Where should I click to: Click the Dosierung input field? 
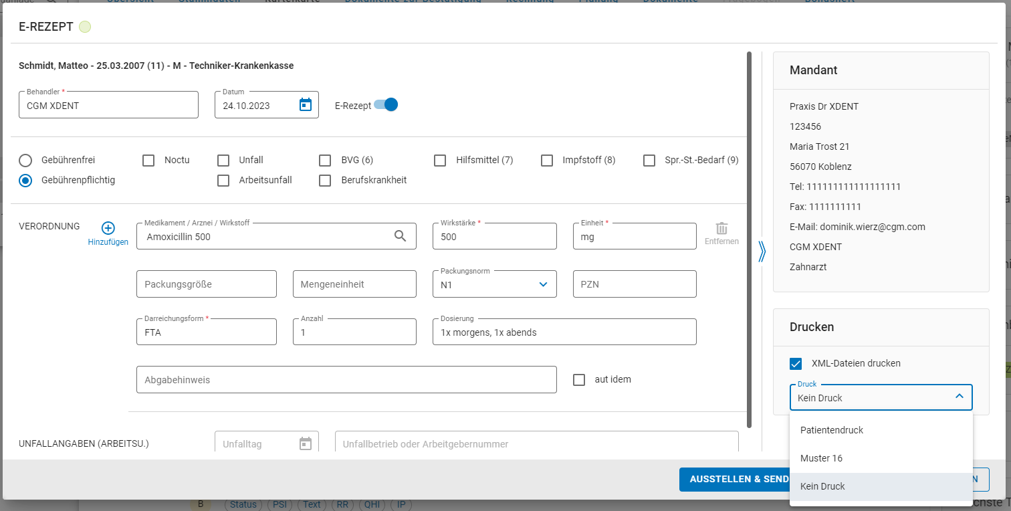click(x=564, y=332)
